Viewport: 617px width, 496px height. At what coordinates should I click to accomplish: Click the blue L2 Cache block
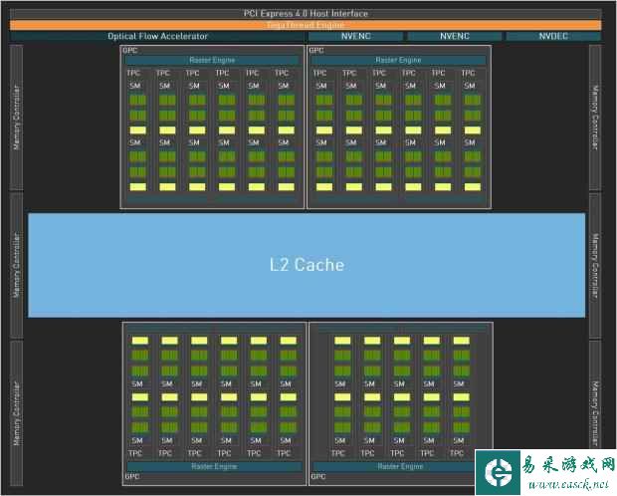(307, 265)
